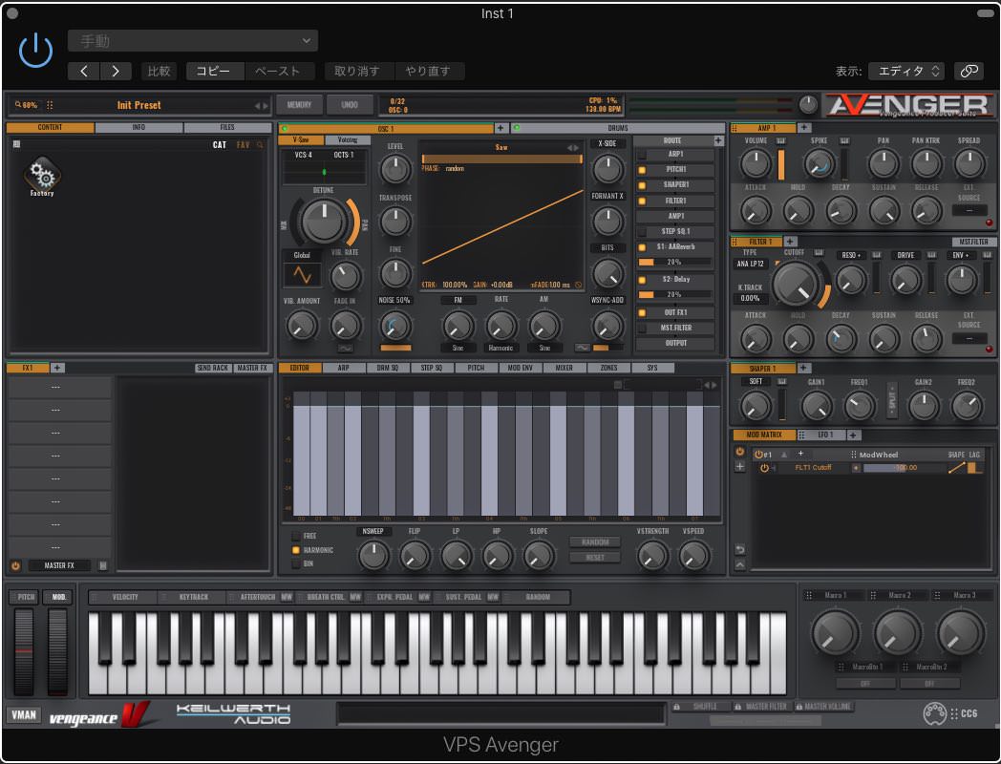This screenshot has height=764, width=1001.
Task: Open the manual preset dropdown at top
Action: (193, 41)
